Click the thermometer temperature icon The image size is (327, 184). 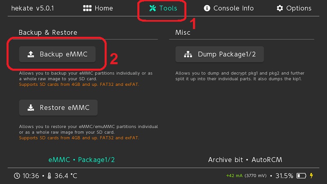pos(49,176)
